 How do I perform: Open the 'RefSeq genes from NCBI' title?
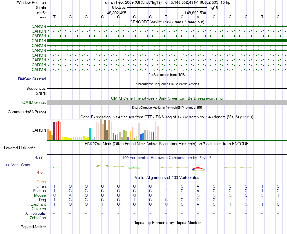(x=167, y=75)
